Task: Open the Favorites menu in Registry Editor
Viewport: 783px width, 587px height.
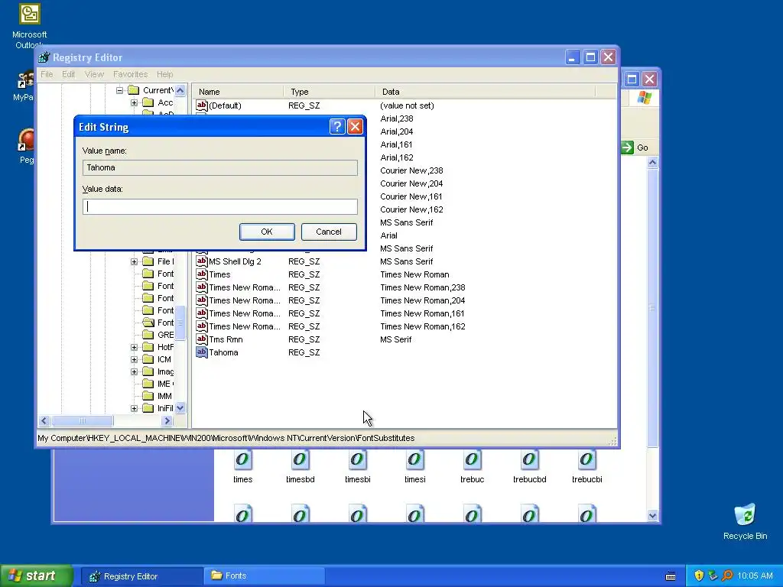Action: (130, 74)
